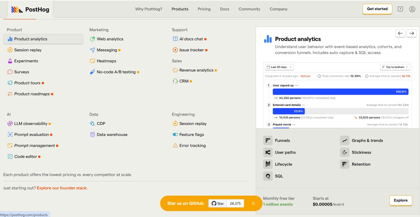The width and height of the screenshot is (420, 217).
Task: Click the Experiments flask icon
Action: tap(10, 61)
